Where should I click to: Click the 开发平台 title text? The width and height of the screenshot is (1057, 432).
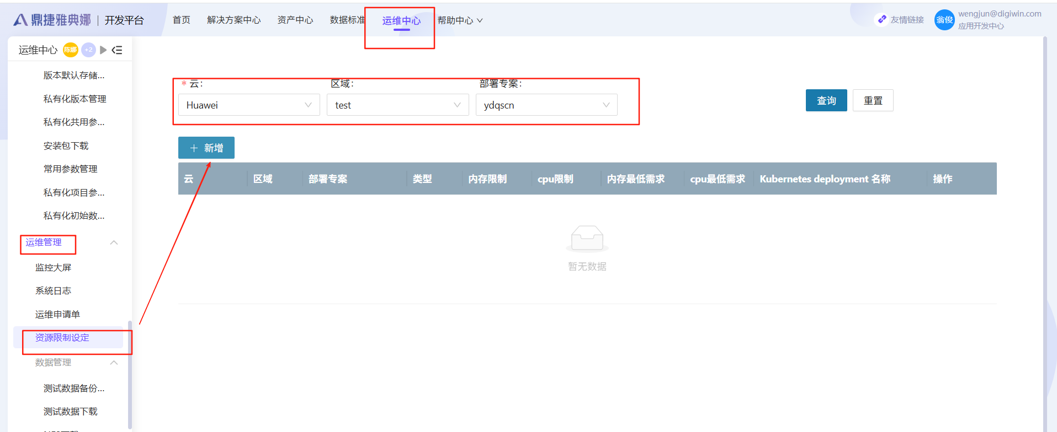(124, 20)
